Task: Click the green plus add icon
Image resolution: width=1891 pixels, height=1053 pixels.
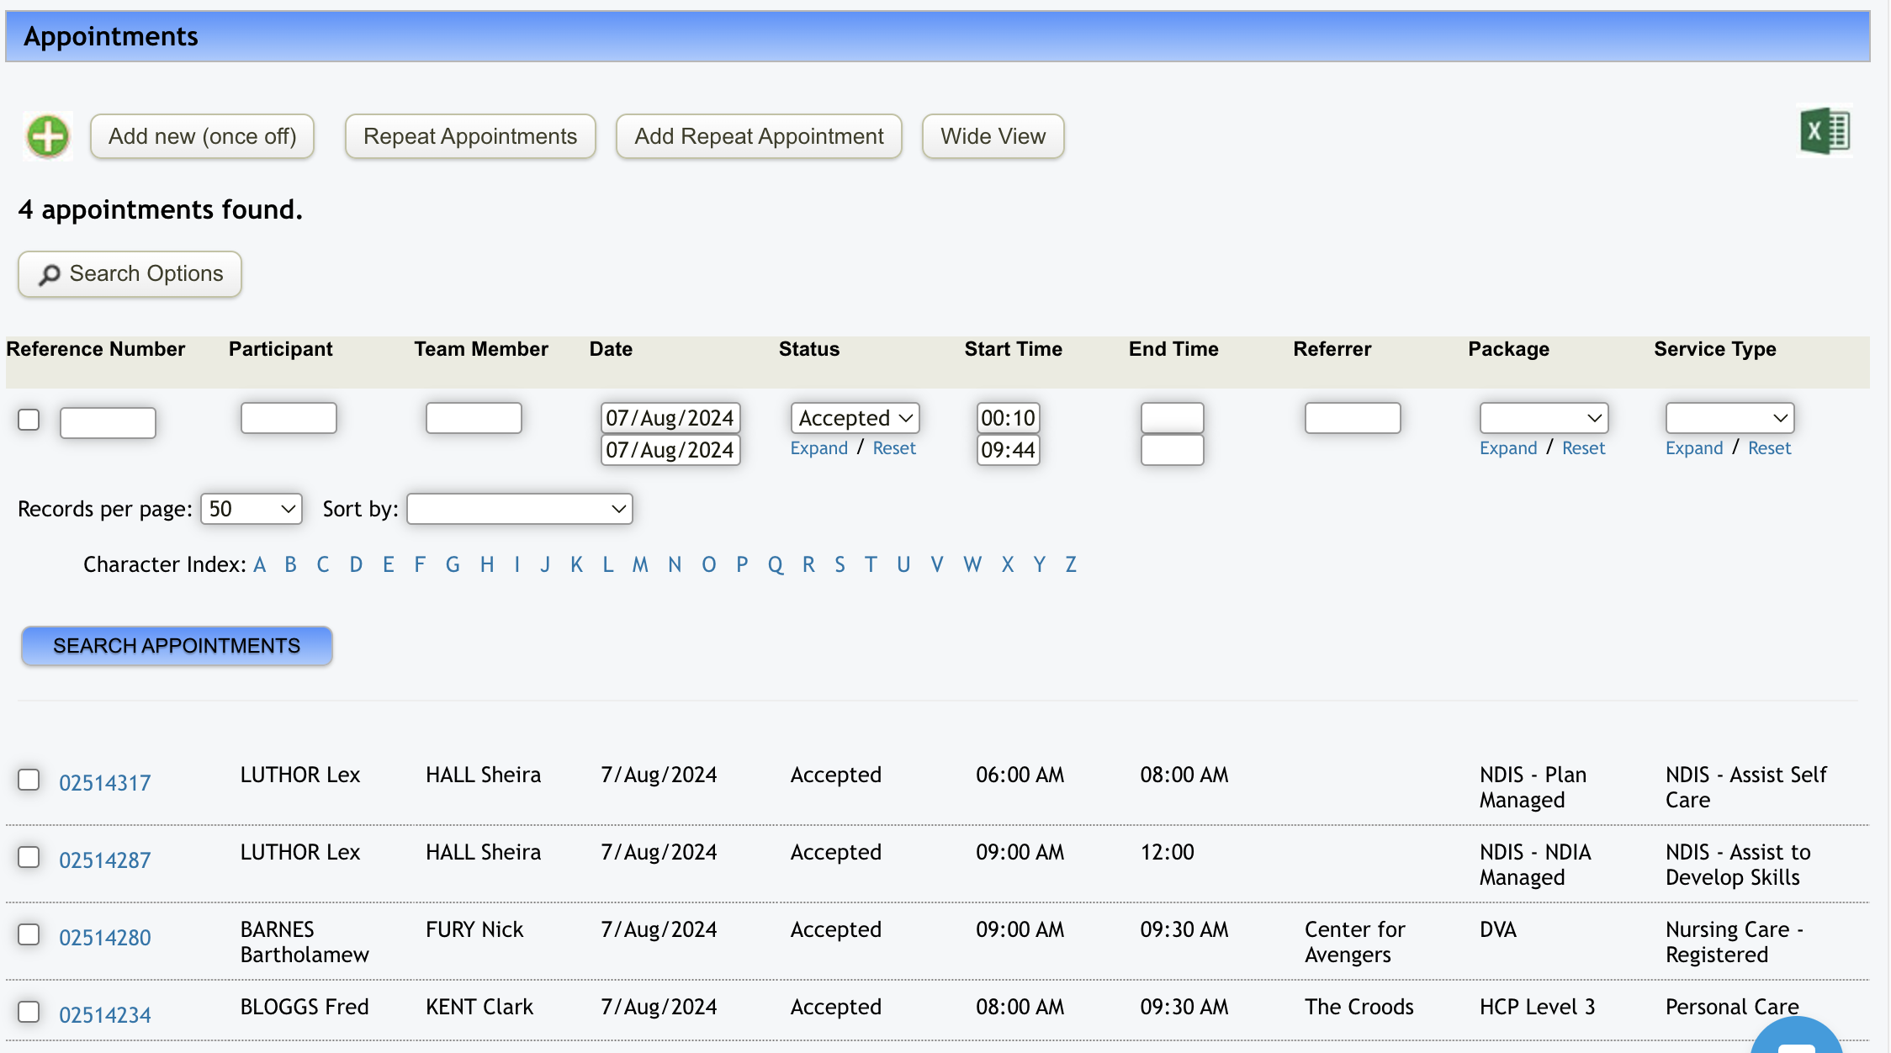Action: [48, 135]
